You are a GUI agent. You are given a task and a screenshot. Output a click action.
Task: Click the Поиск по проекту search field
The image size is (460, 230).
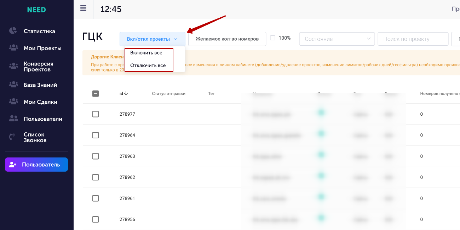click(413, 39)
